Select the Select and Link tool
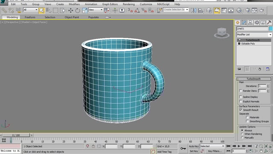Screen dimensions: 273x154 (x=4, y=10)
